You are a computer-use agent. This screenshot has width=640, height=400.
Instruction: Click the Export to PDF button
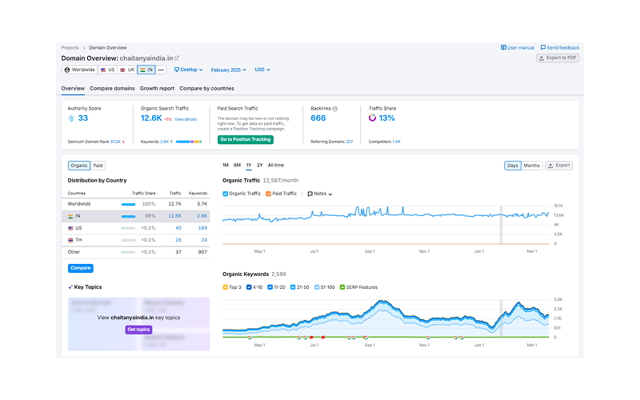[x=558, y=58]
